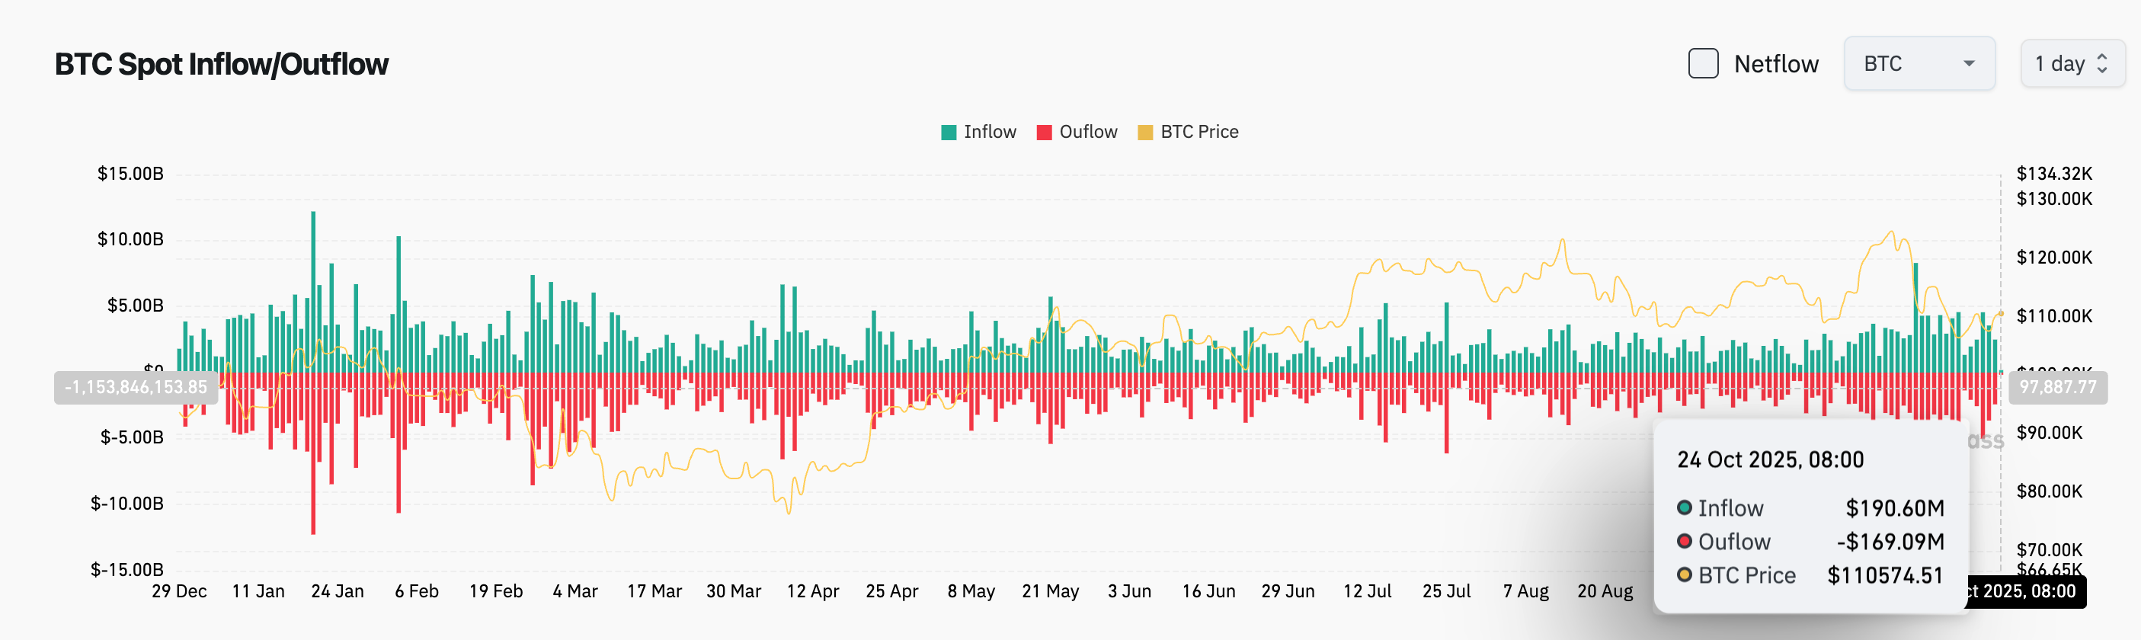Screen dimensions: 2141x640
Task: Click the 25 Jul date on the time axis
Action: (1445, 591)
